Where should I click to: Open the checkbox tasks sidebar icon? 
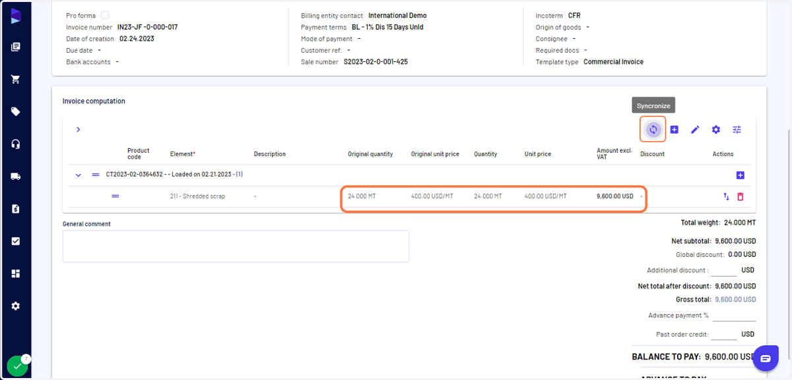(16, 241)
